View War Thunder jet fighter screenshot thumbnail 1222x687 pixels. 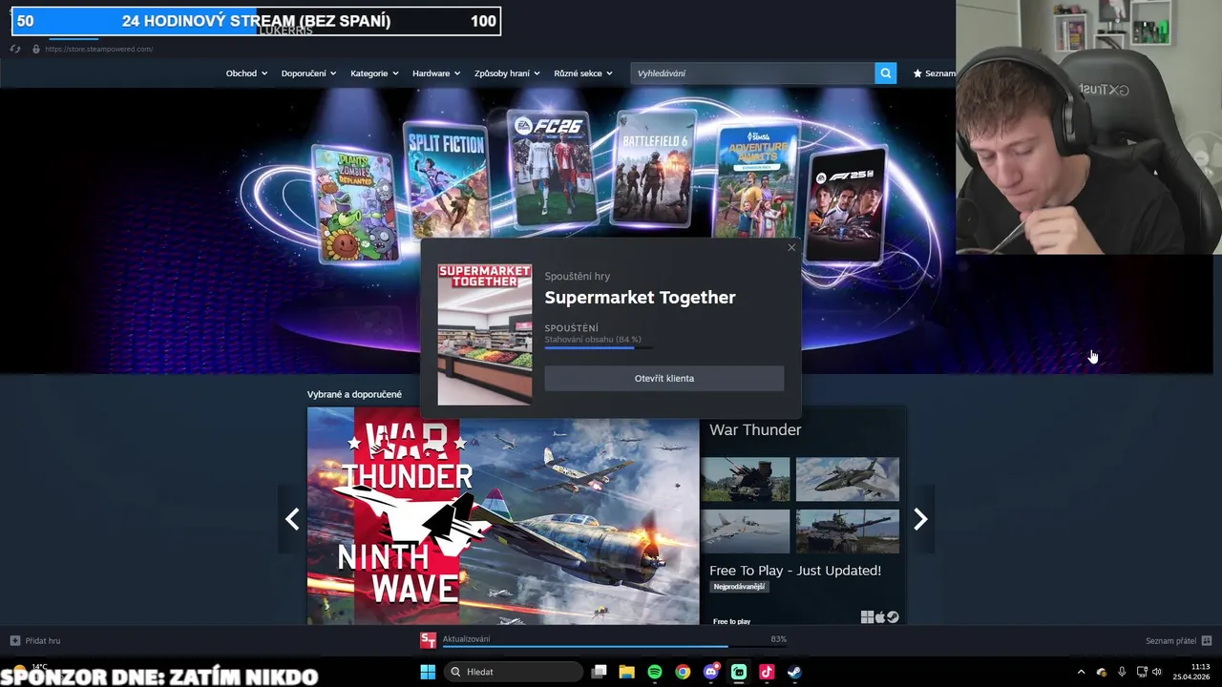[848, 479]
